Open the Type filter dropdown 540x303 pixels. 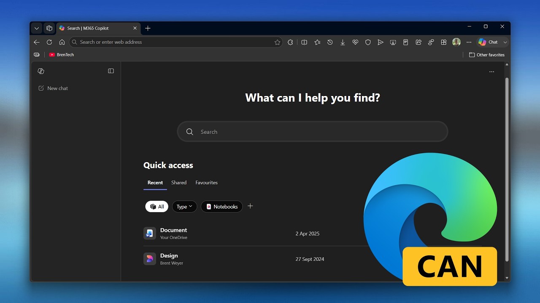click(x=184, y=207)
